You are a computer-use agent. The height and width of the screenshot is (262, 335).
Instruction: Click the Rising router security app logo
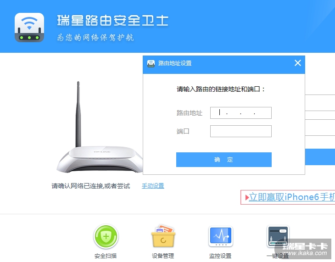click(x=29, y=28)
